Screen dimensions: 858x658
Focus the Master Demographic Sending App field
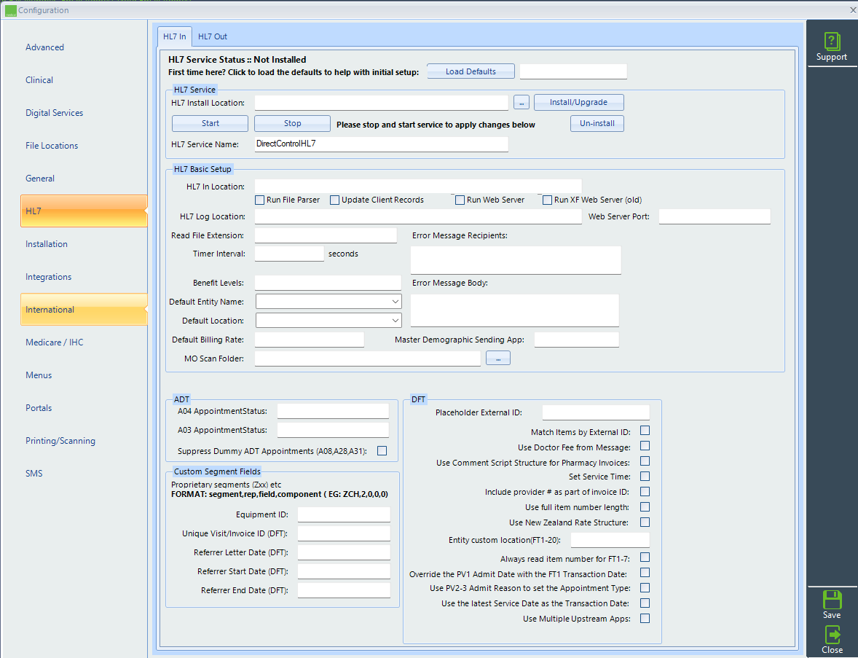pyautogui.click(x=577, y=340)
